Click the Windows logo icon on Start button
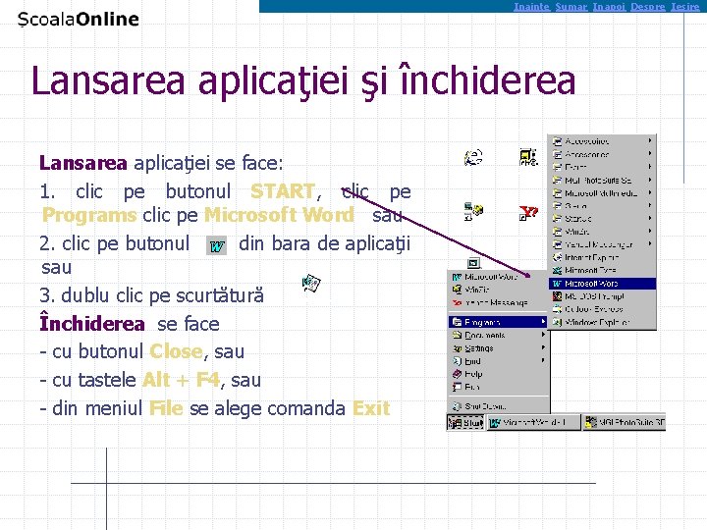Image resolution: width=707 pixels, height=530 pixels. 455,423
